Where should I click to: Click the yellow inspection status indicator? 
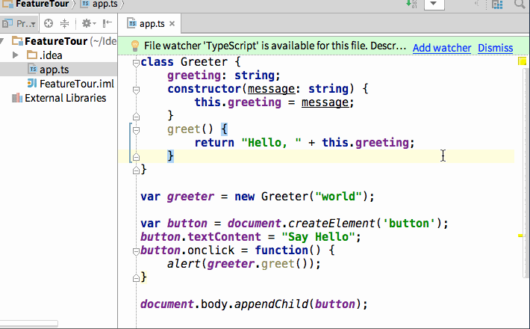[x=523, y=62]
